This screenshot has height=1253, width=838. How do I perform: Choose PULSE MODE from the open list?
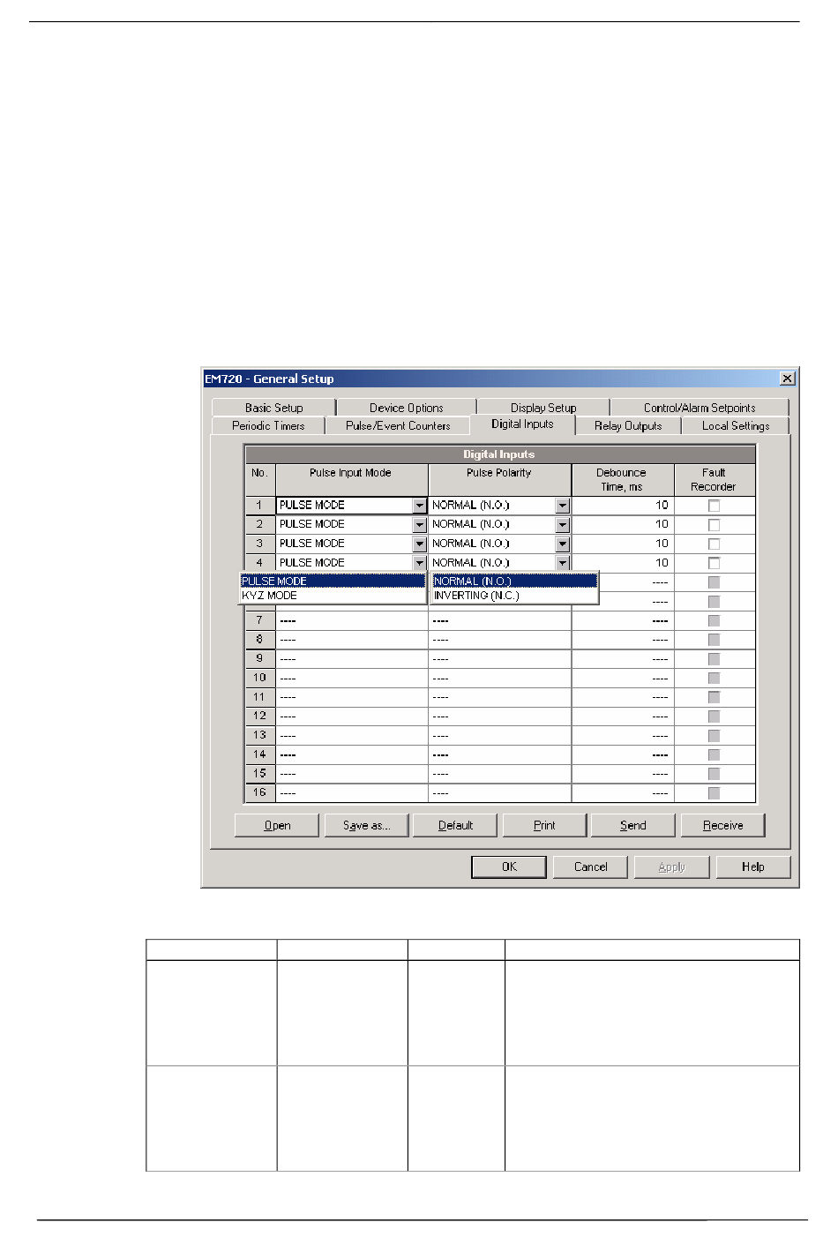pos(333,581)
